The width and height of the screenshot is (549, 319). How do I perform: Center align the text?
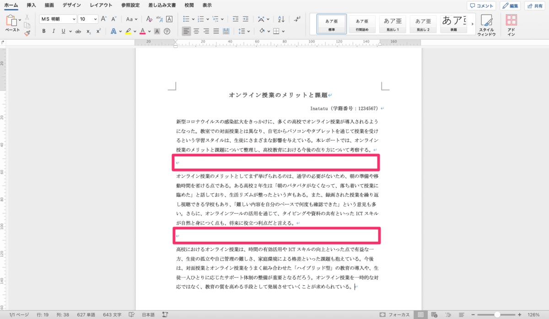pos(196,31)
